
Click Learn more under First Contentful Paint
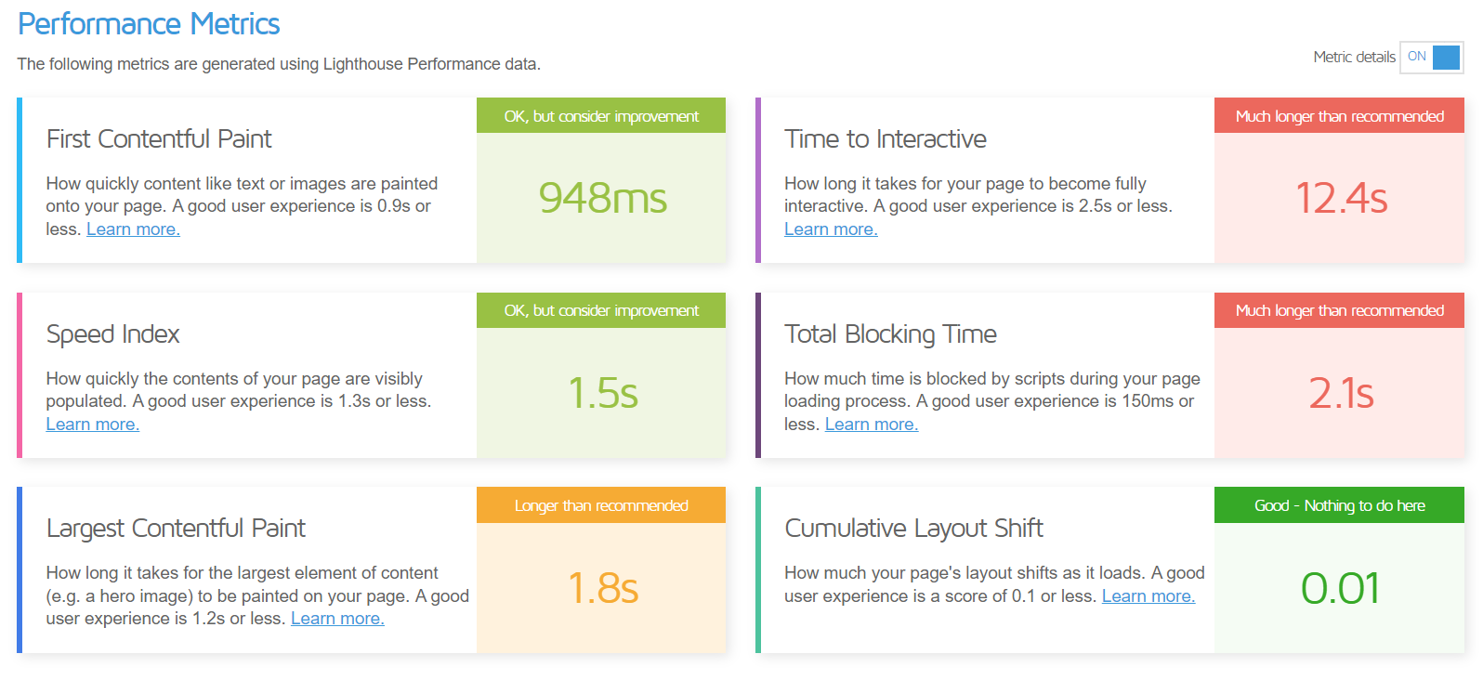[x=133, y=229]
